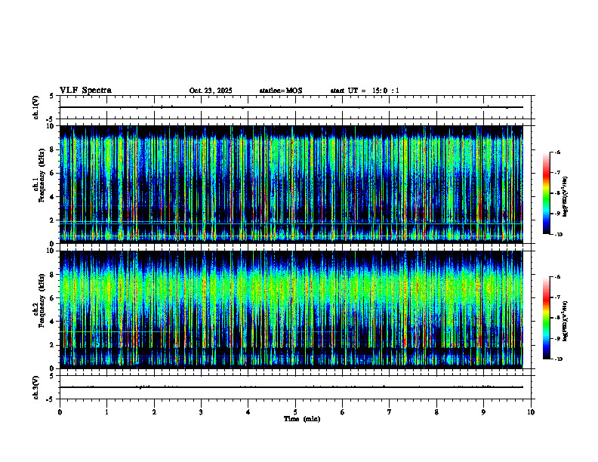Screen dimensions: 598x462
Task: Click the ch.1 colorbar log(PSD) label
Action: (566, 197)
